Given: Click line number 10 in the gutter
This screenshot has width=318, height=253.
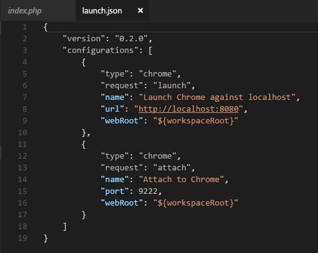Looking at the screenshot, I should 22,133.
